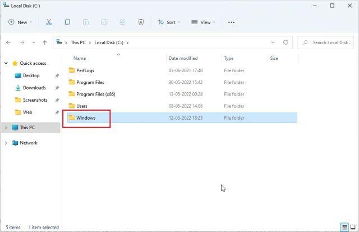Click the Paste icon in toolbar

pyautogui.click(x=86, y=22)
